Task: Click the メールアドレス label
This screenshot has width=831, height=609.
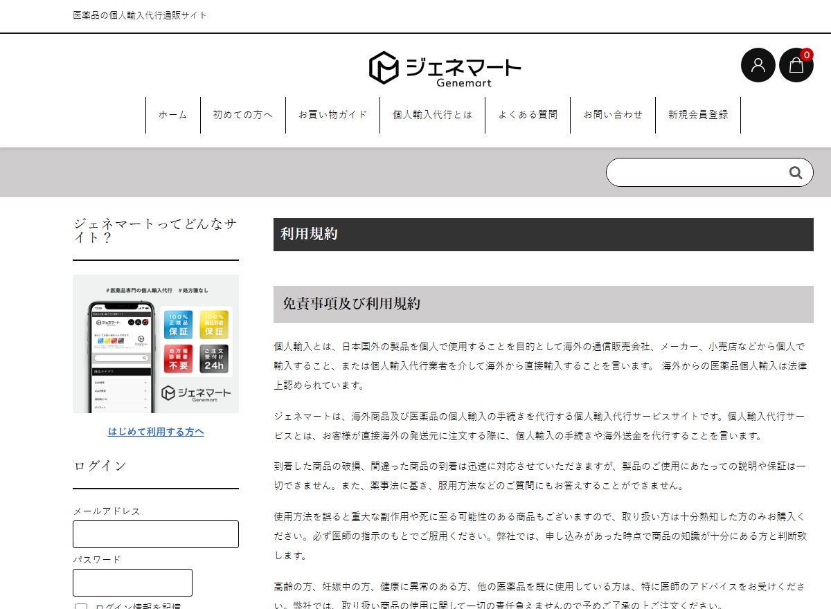Action: click(x=107, y=511)
